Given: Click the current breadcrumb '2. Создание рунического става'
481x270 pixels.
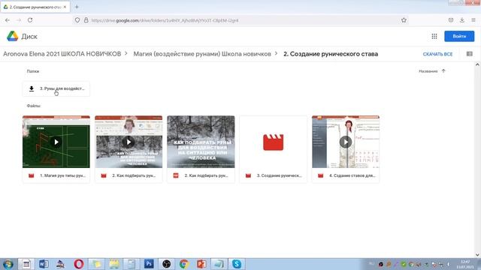Looking at the screenshot, I should click(x=331, y=54).
